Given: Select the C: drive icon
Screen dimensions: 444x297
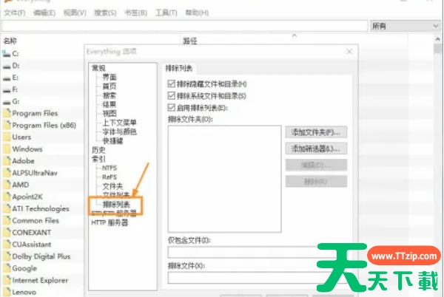Looking at the screenshot, I should click(x=7, y=53).
